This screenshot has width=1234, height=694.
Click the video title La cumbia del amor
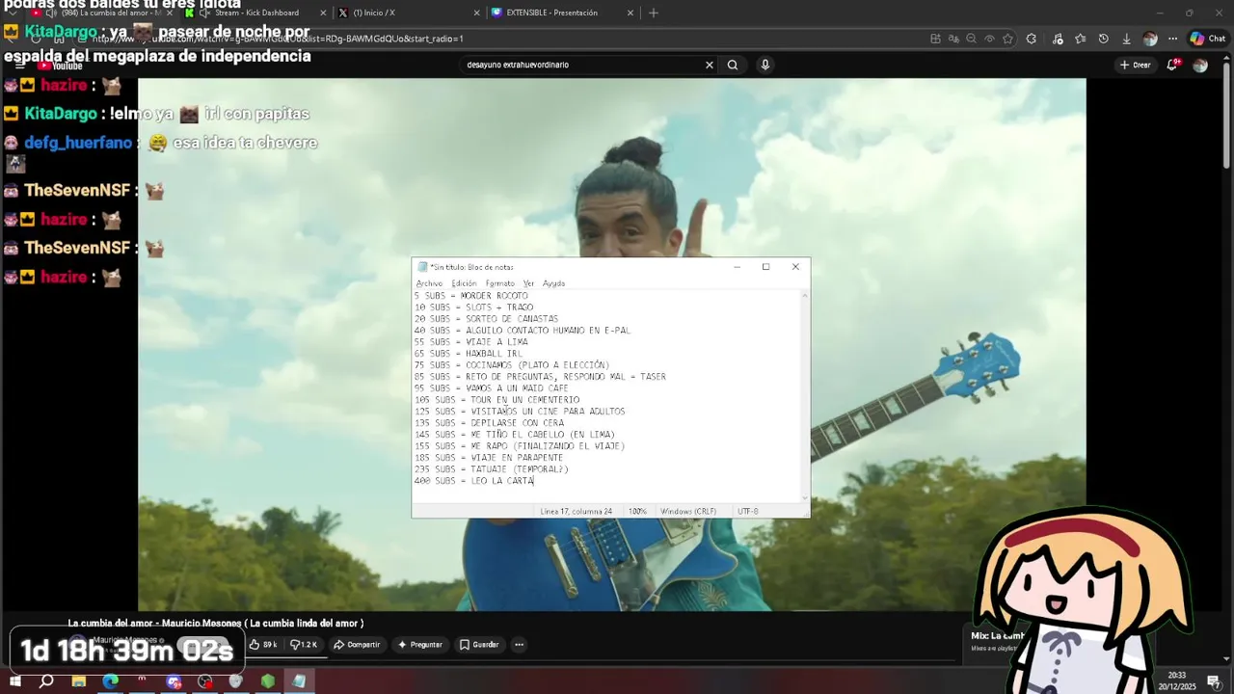tap(215, 623)
